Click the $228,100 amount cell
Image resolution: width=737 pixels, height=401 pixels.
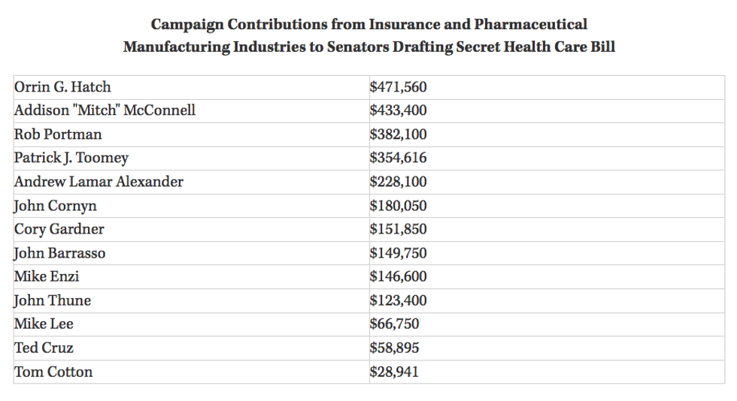[398, 182]
